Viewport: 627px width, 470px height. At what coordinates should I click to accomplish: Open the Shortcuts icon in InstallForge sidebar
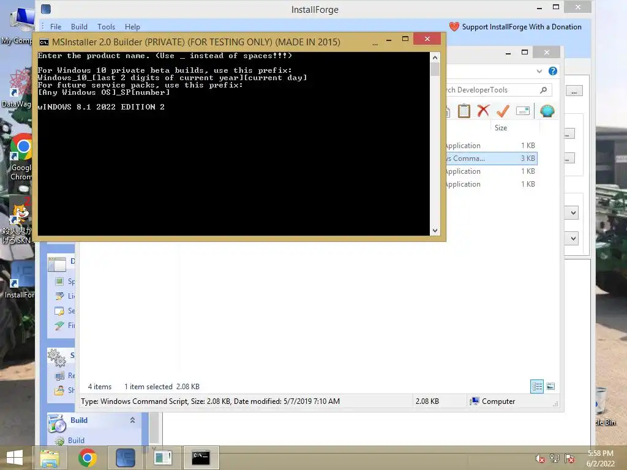coord(59,390)
